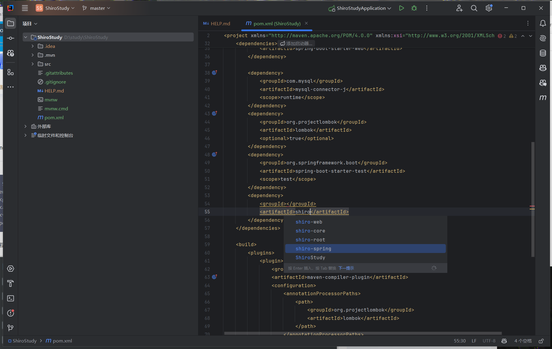The image size is (552, 349).
Task: Click 添加启动器... inlay hint
Action: (x=296, y=44)
